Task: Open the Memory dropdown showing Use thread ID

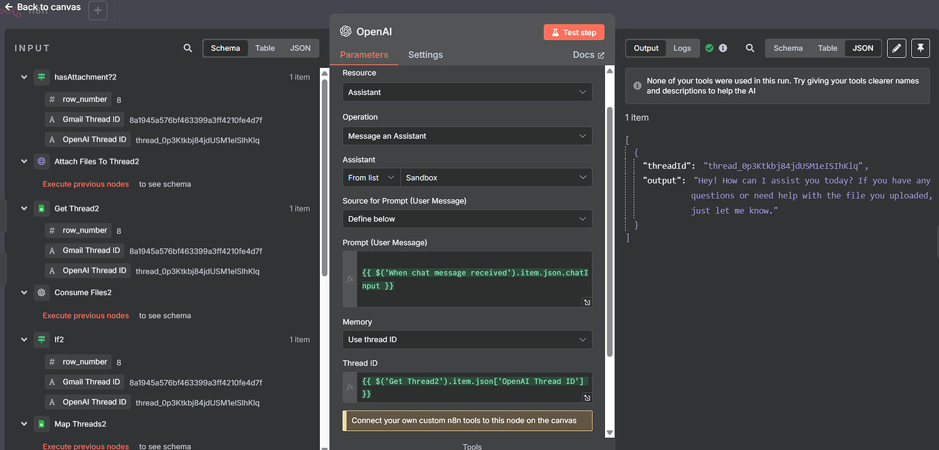Action: [x=467, y=339]
